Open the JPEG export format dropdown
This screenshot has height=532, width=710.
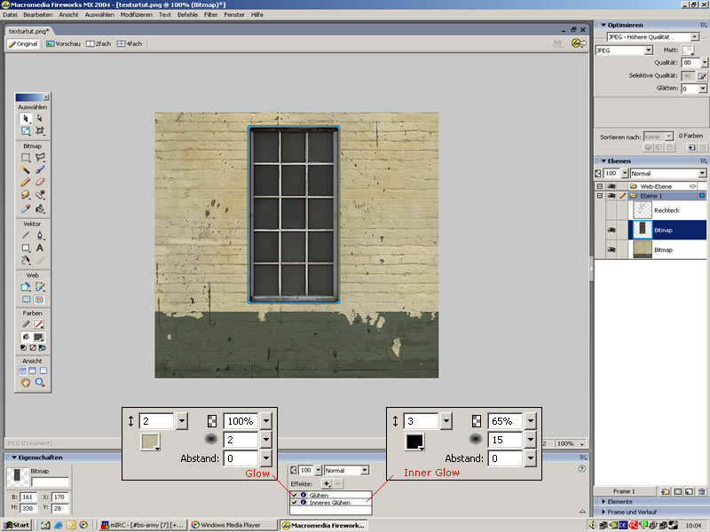[648, 51]
